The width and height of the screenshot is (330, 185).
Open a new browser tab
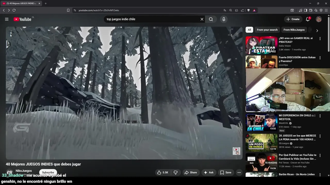pos(46,3)
